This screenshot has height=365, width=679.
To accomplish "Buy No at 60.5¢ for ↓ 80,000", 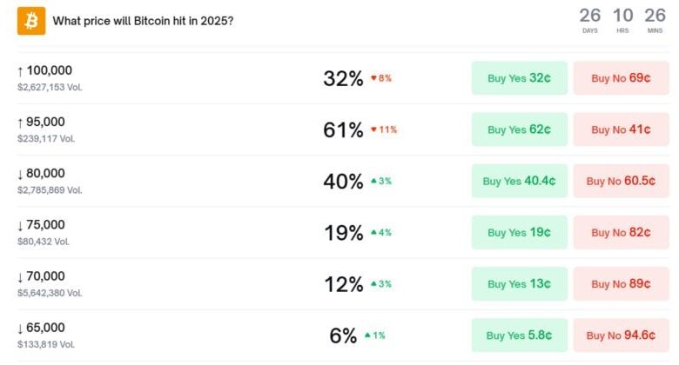I will pyautogui.click(x=621, y=181).
